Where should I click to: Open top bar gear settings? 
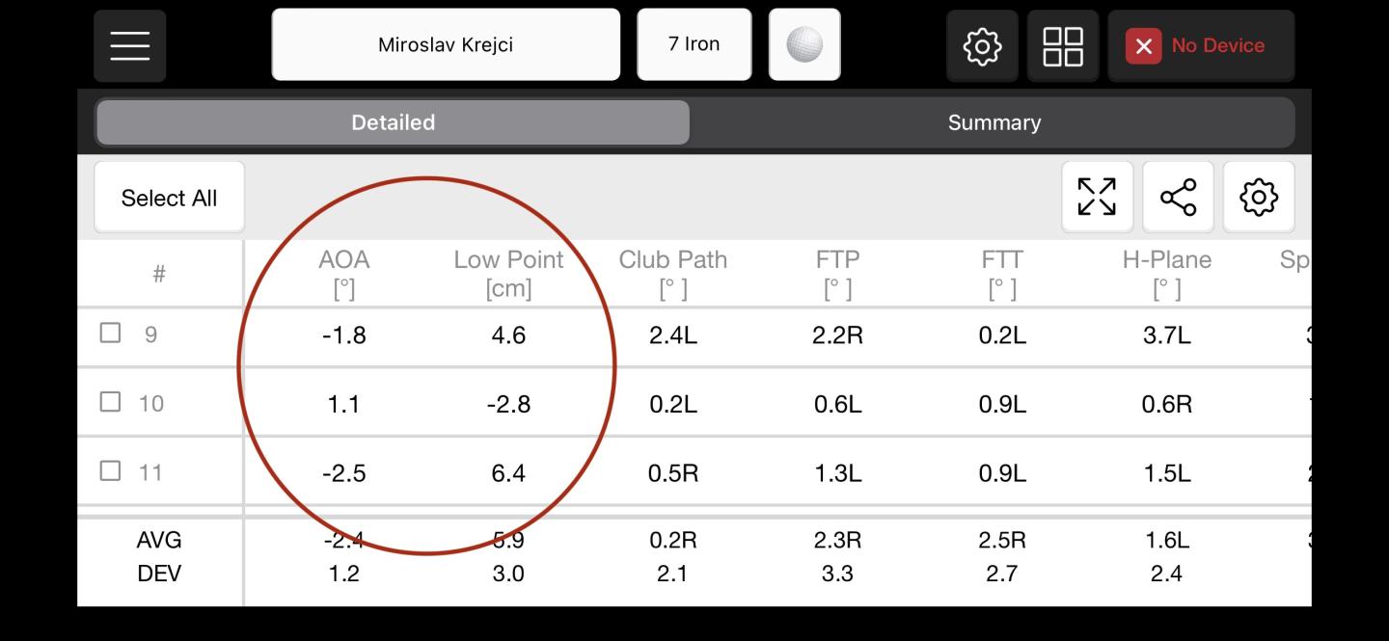pos(982,45)
